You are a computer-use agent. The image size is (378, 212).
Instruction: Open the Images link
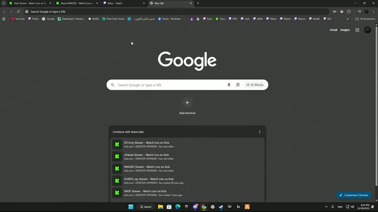click(x=345, y=30)
